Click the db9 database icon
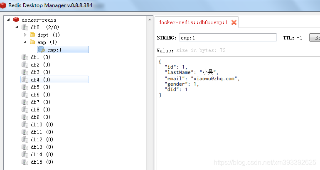320x170 pixels. pos(25,117)
